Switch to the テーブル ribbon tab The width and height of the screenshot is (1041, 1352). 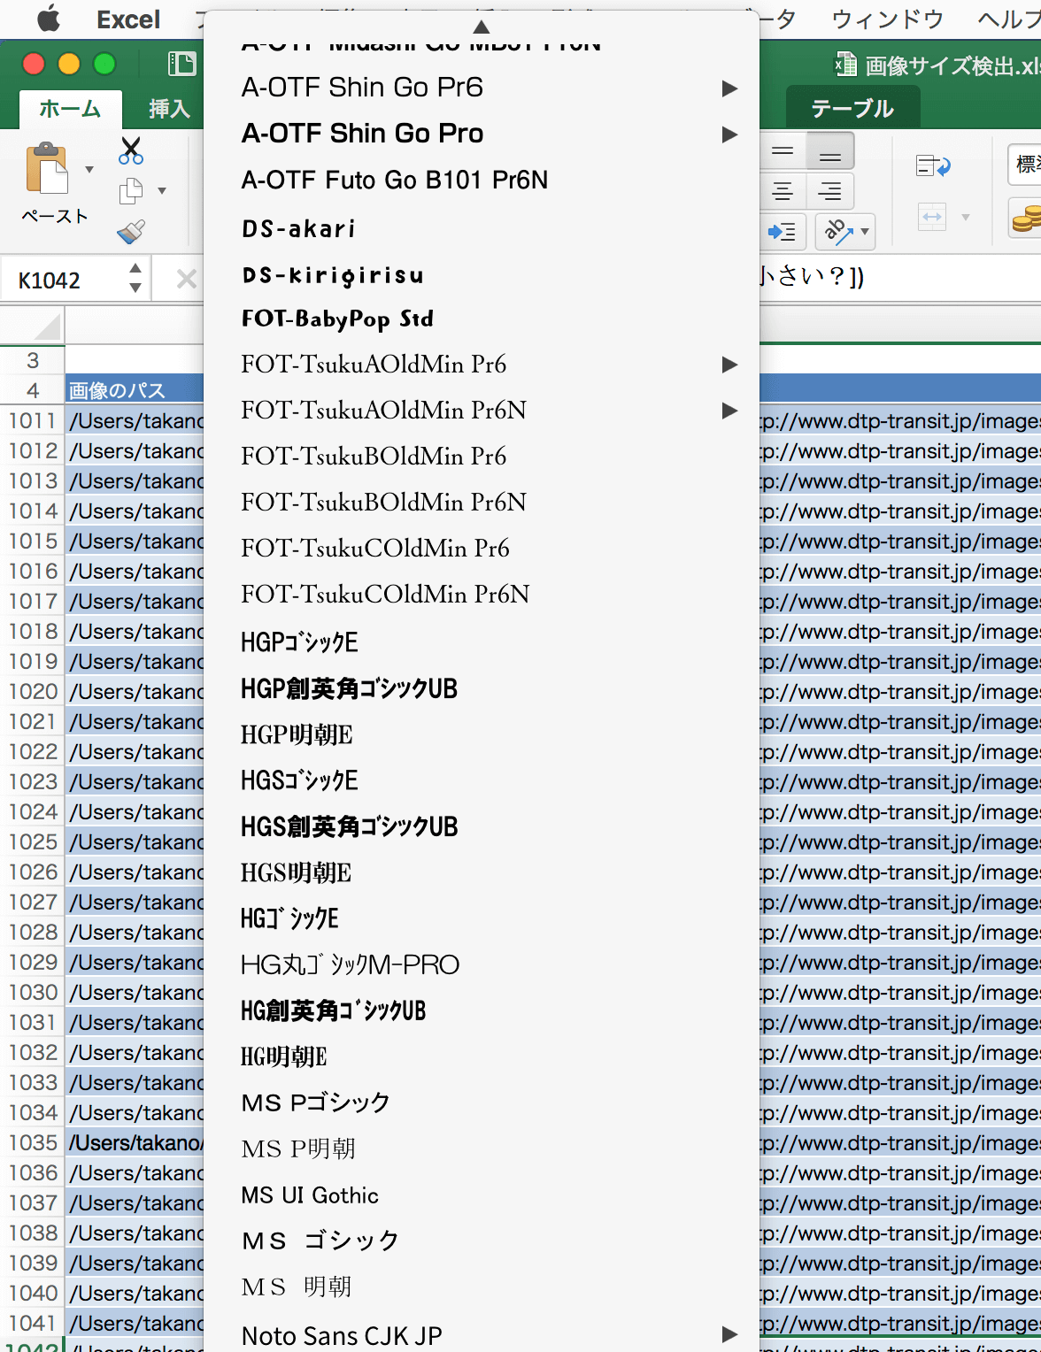point(852,109)
